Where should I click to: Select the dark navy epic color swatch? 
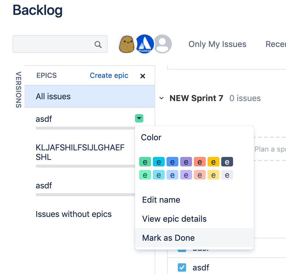tap(227, 162)
